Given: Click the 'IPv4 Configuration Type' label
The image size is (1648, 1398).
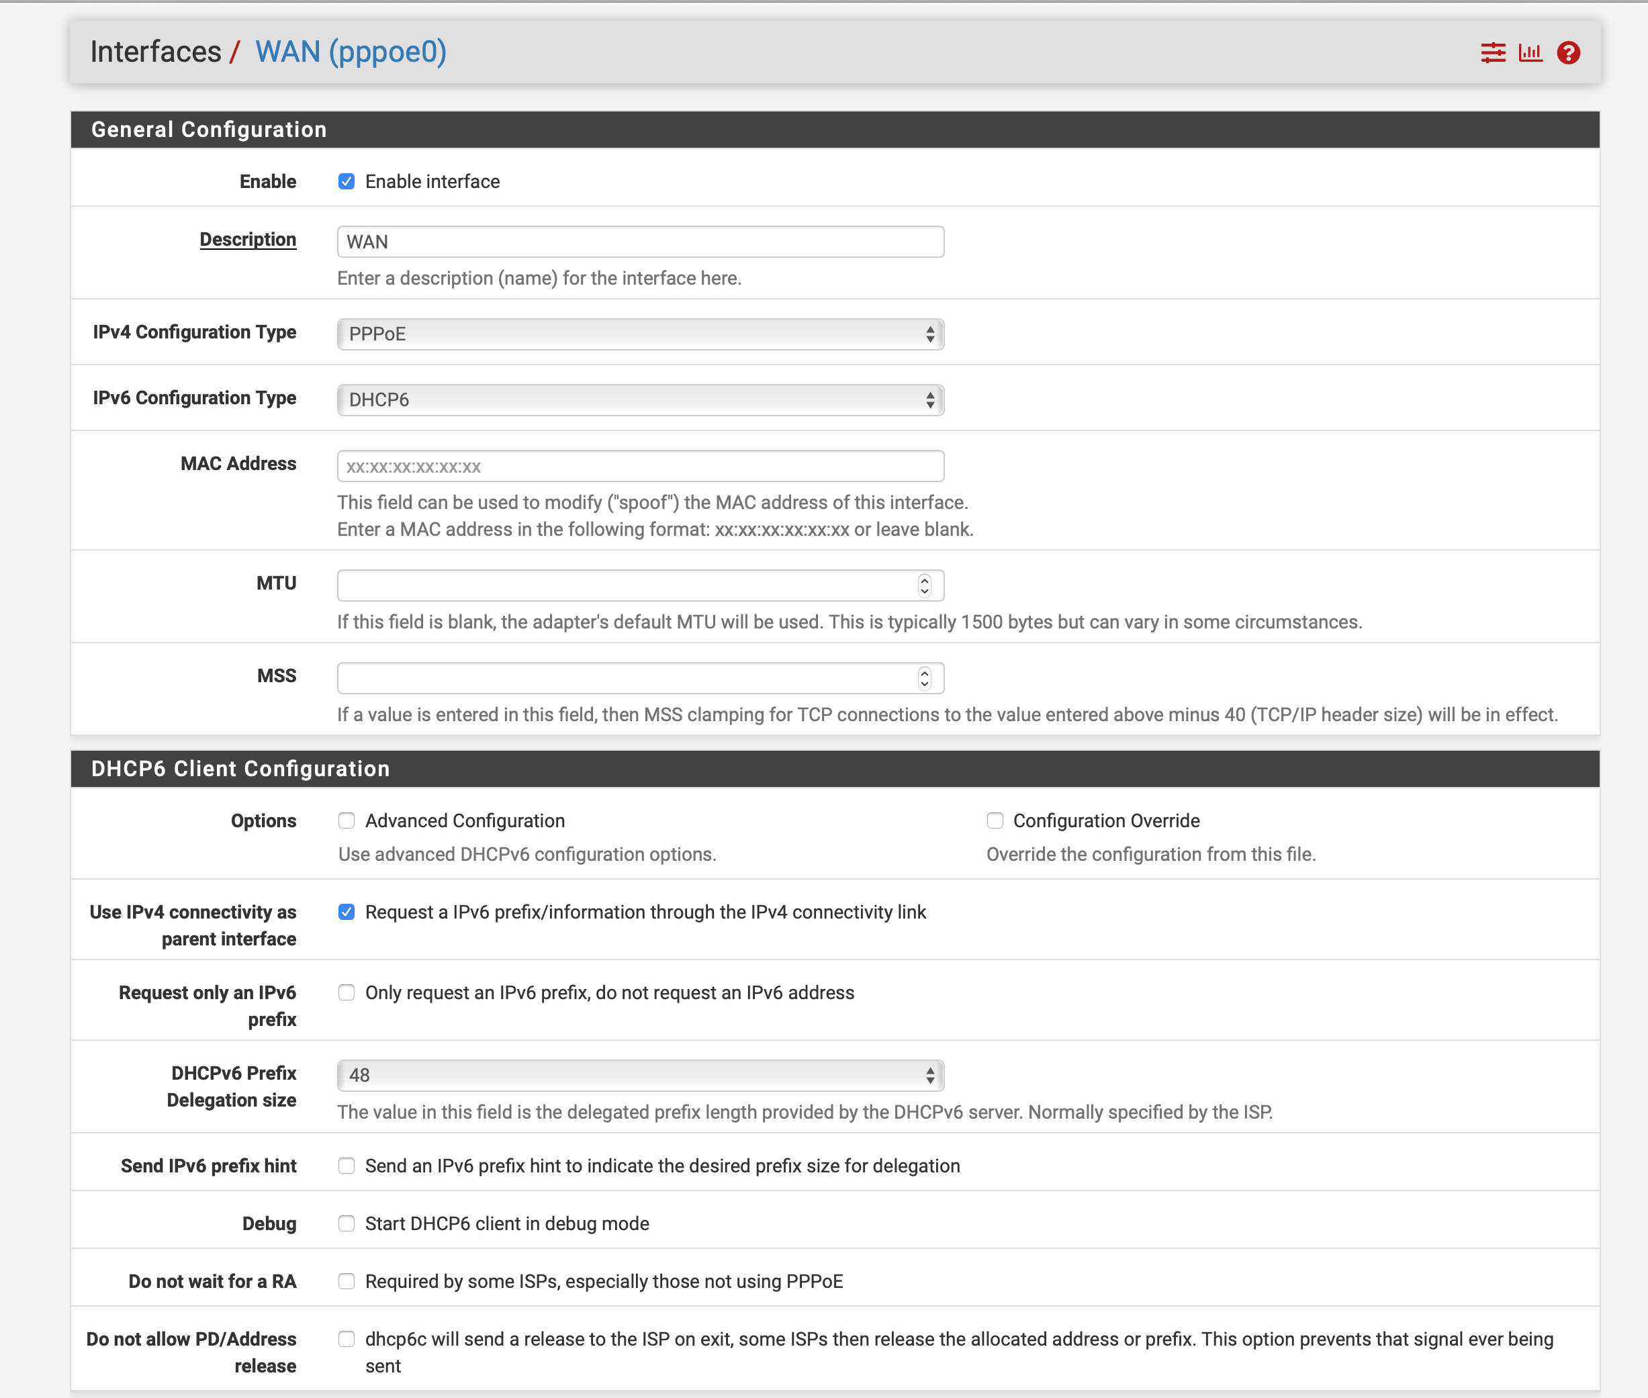Looking at the screenshot, I should coord(194,332).
